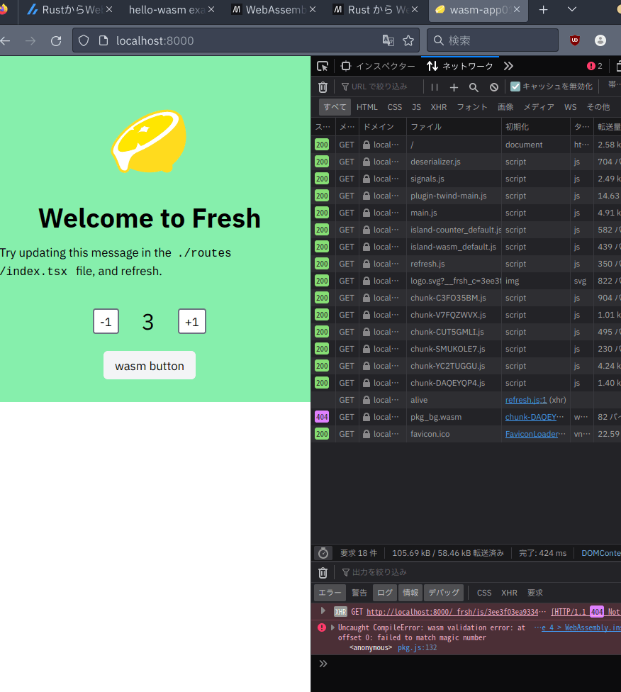Image resolution: width=621 pixels, height=692 pixels.
Task: Open request blocking icon
Action: [x=494, y=87]
